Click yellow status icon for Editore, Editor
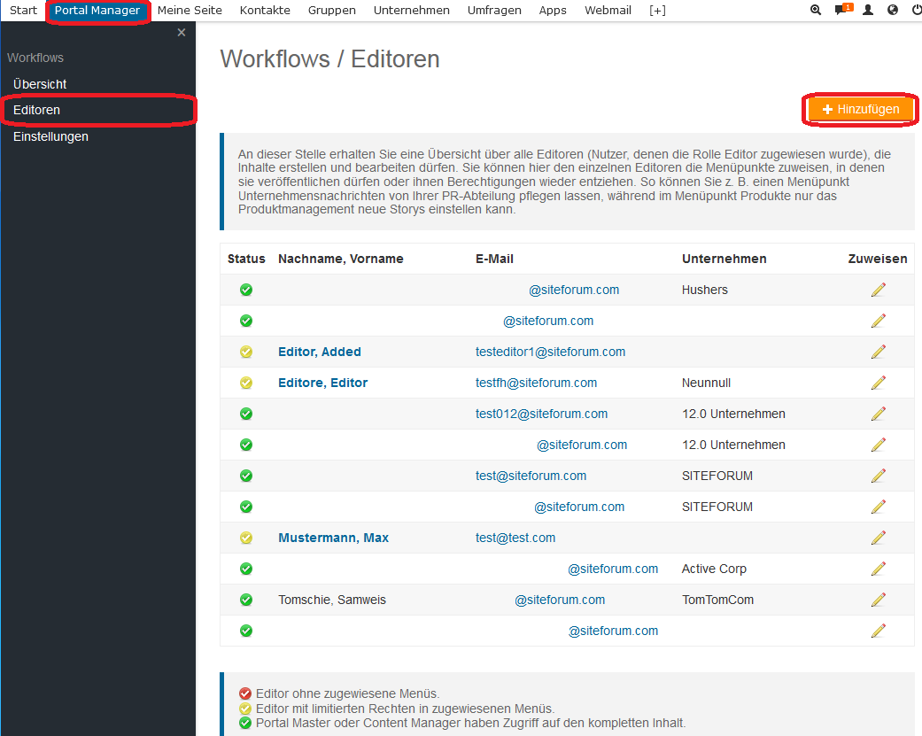The image size is (922, 736). 246,383
